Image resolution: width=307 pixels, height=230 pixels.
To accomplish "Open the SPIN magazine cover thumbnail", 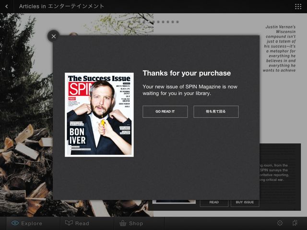I will (x=99, y=115).
